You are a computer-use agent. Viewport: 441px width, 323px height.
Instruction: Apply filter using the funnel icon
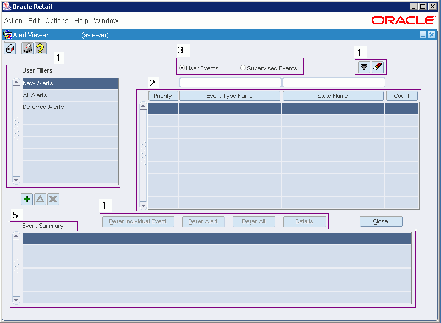click(364, 67)
